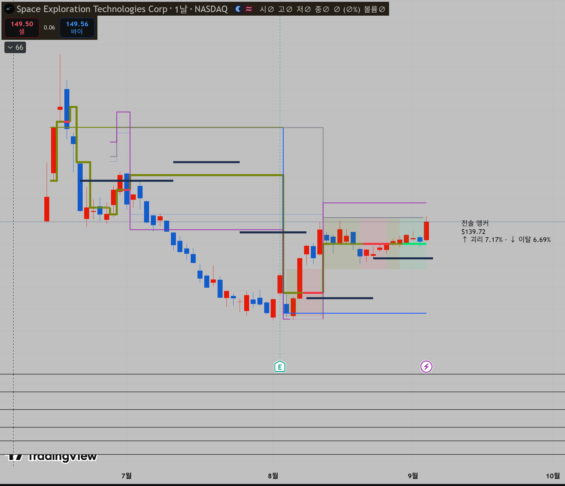Click the 149.50 sell button
565x486 pixels.
[x=22, y=27]
